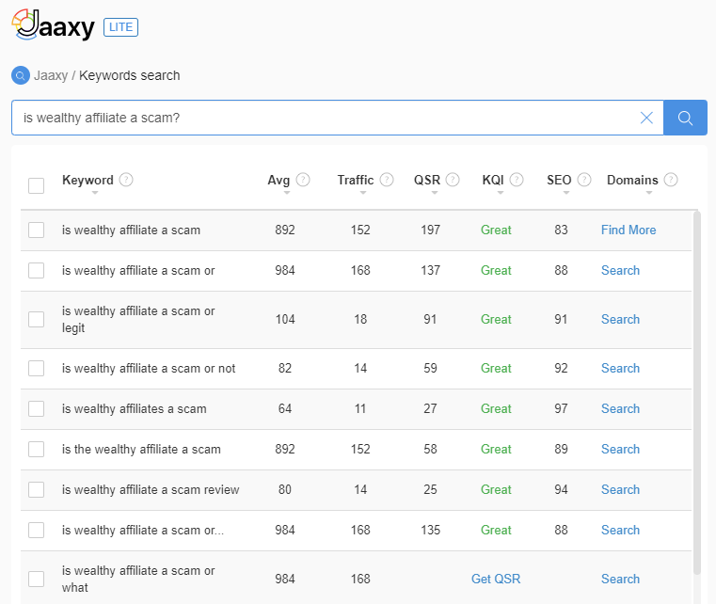Click QSR value 135
Image resolution: width=716 pixels, height=604 pixels.
point(430,530)
